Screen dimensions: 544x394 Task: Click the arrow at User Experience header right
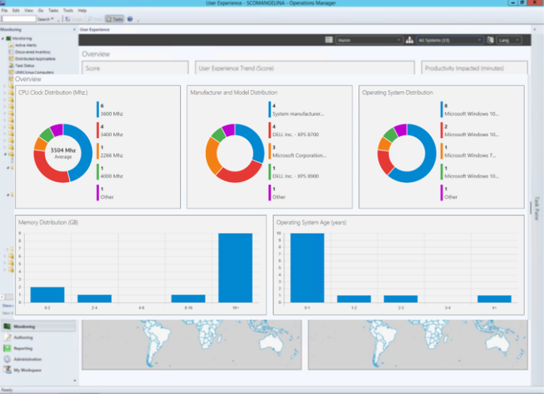pyautogui.click(x=535, y=30)
